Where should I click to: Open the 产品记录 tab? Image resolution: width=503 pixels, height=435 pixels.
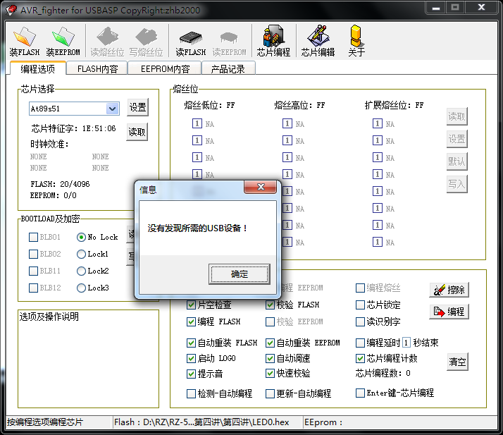(x=228, y=68)
